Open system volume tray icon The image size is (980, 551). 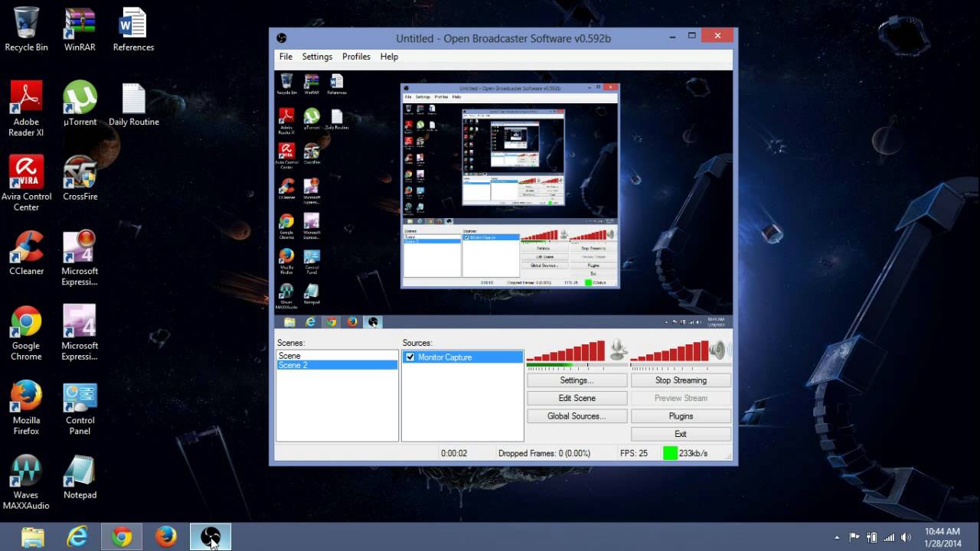pos(907,537)
